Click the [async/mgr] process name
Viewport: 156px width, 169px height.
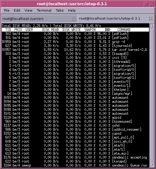[x=122, y=94]
